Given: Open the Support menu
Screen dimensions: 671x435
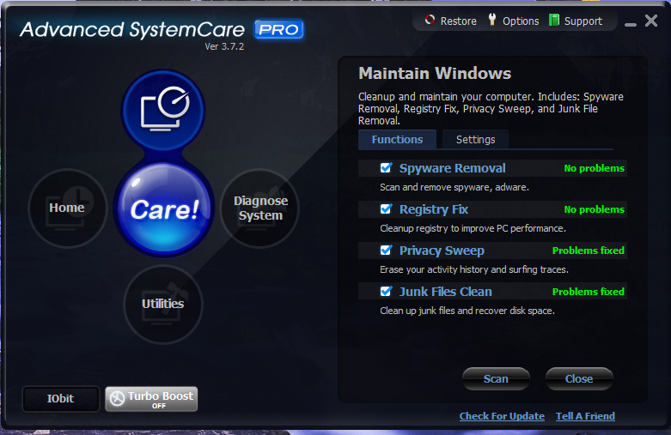Looking at the screenshot, I should (576, 21).
